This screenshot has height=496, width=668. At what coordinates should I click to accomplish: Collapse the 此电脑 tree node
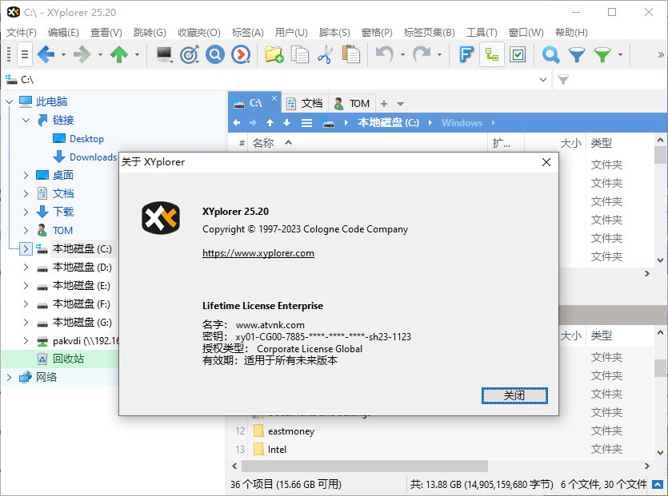click(10, 101)
